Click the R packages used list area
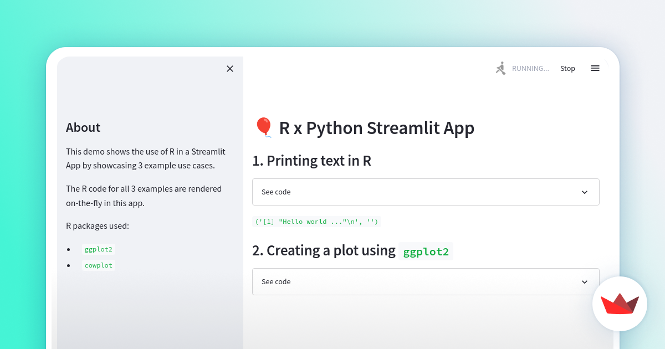 tap(98, 225)
